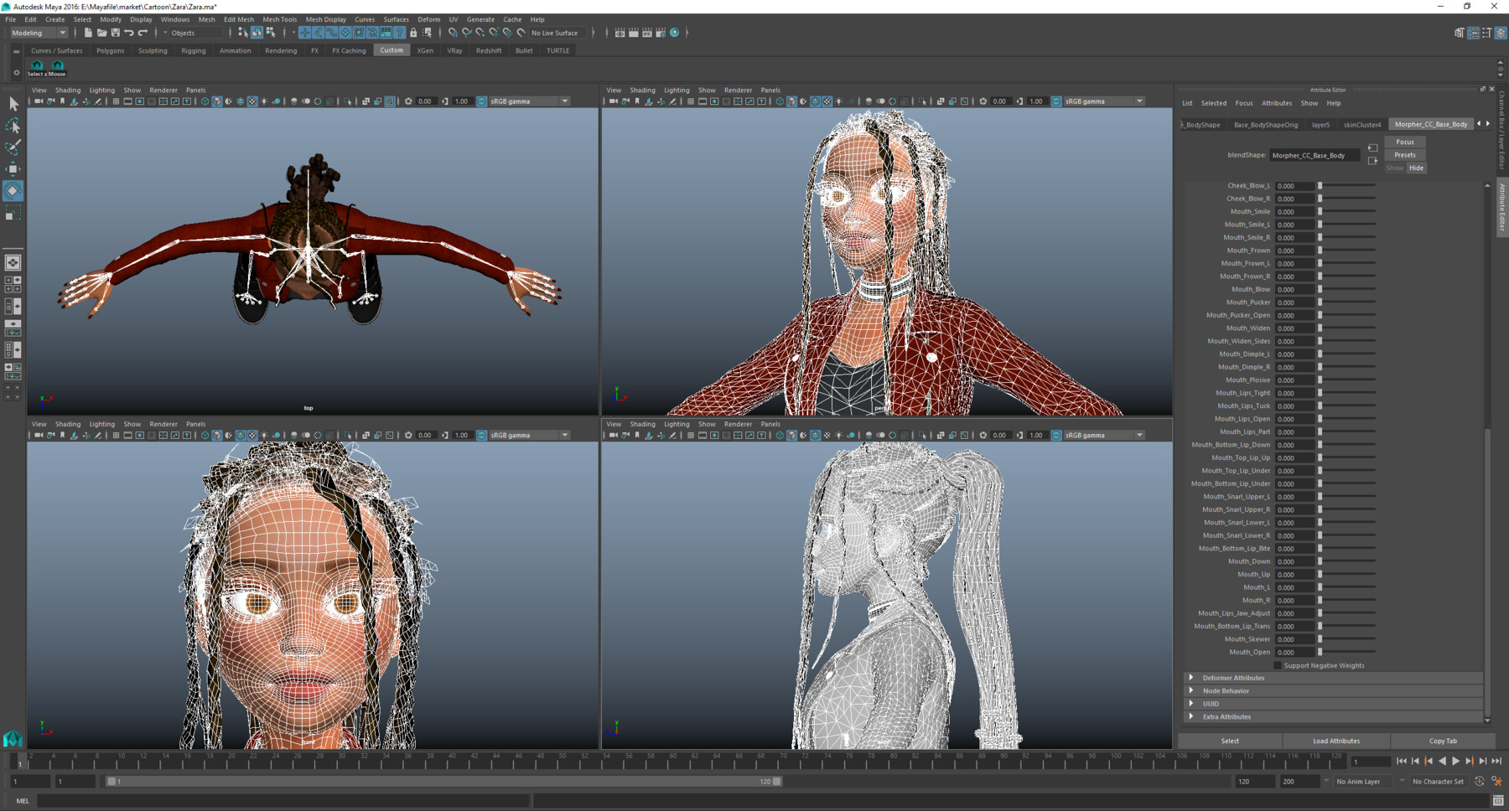The height and width of the screenshot is (811, 1509).
Task: Open the skinCluster4 tab in Attribute Editor
Action: 1361,124
